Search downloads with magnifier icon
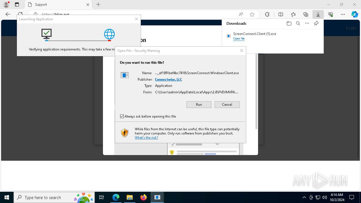The height and width of the screenshot is (203, 361). coord(298,23)
